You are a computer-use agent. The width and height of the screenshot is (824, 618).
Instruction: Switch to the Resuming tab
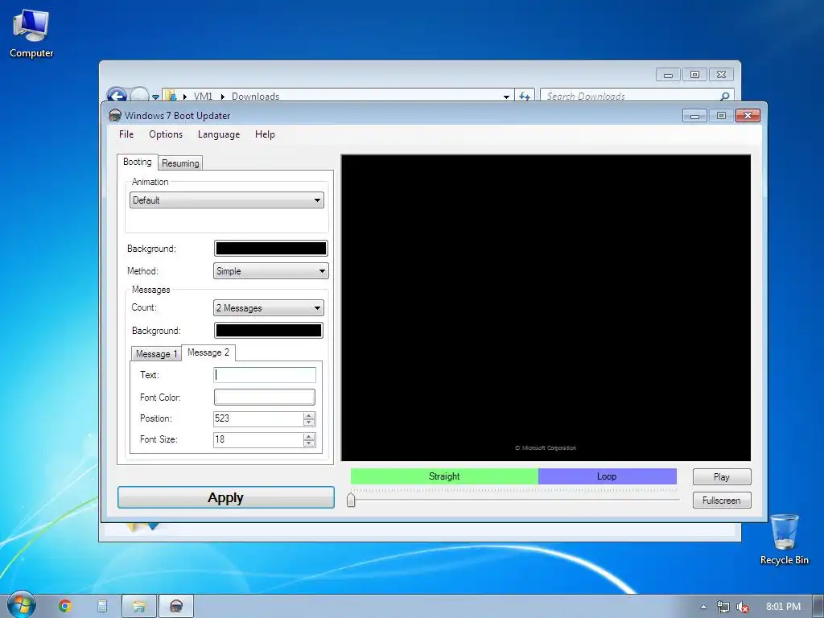coord(180,163)
